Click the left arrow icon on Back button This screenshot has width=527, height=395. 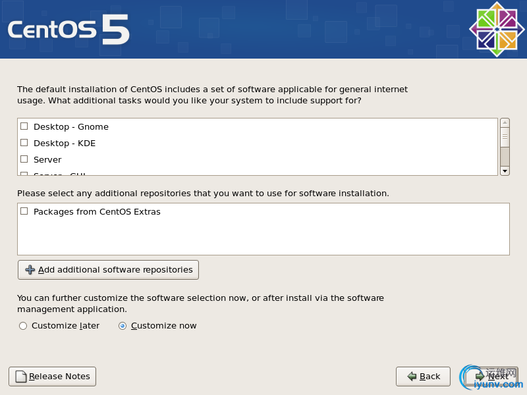[x=412, y=377]
